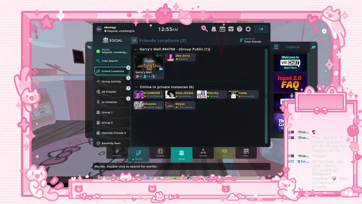The width and height of the screenshot is (362, 204).
Task: Open the notifications bell
Action: [x=214, y=29]
